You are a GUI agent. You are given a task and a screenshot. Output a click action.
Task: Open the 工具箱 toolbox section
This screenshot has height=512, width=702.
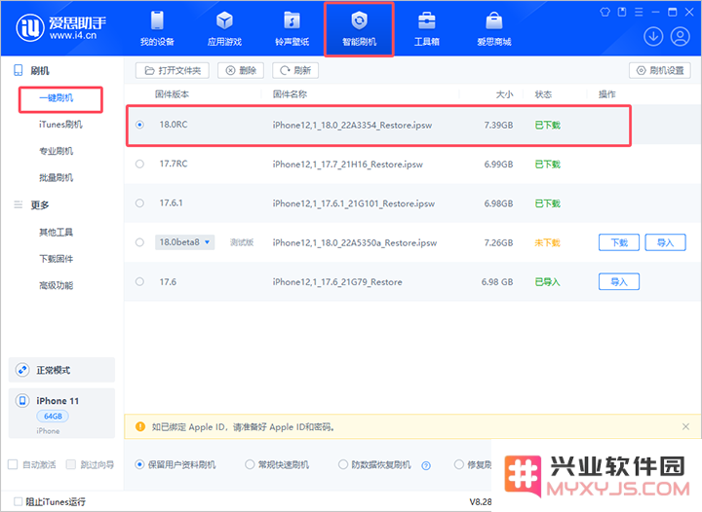click(x=427, y=29)
